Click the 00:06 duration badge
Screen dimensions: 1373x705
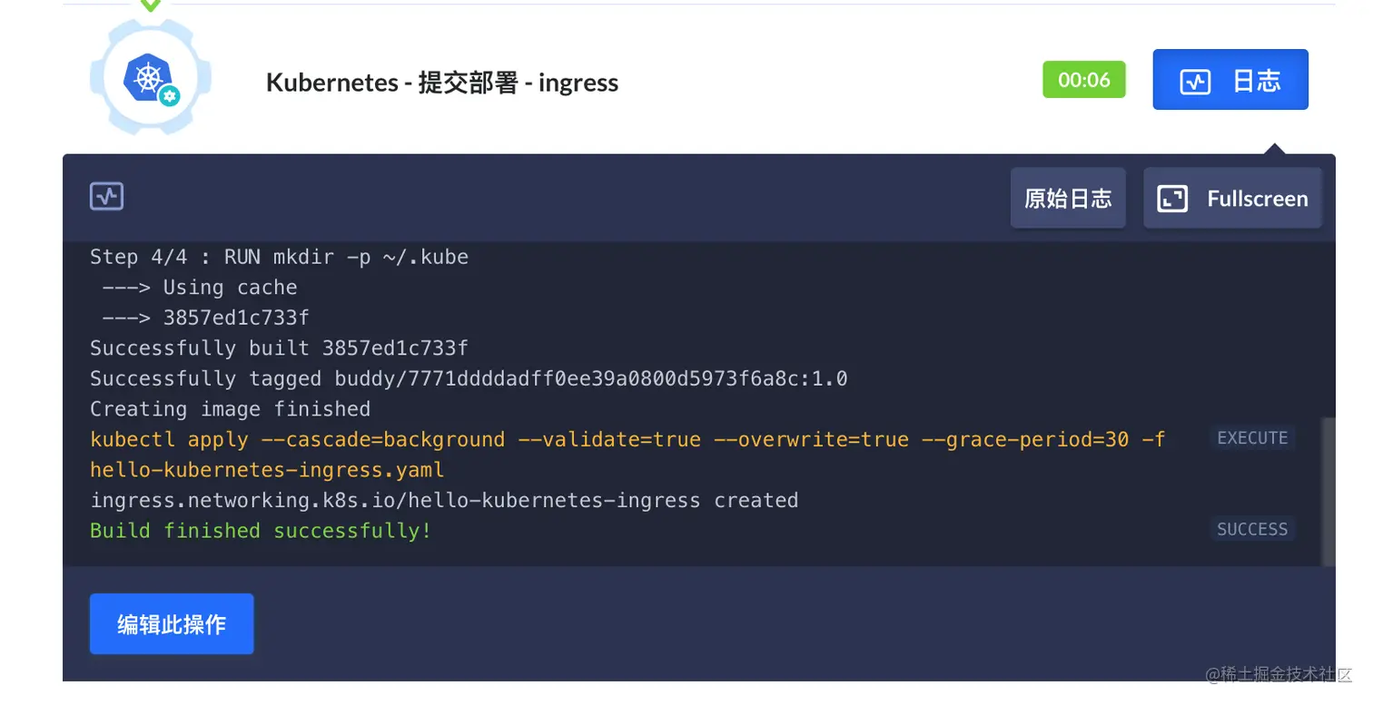(x=1084, y=80)
